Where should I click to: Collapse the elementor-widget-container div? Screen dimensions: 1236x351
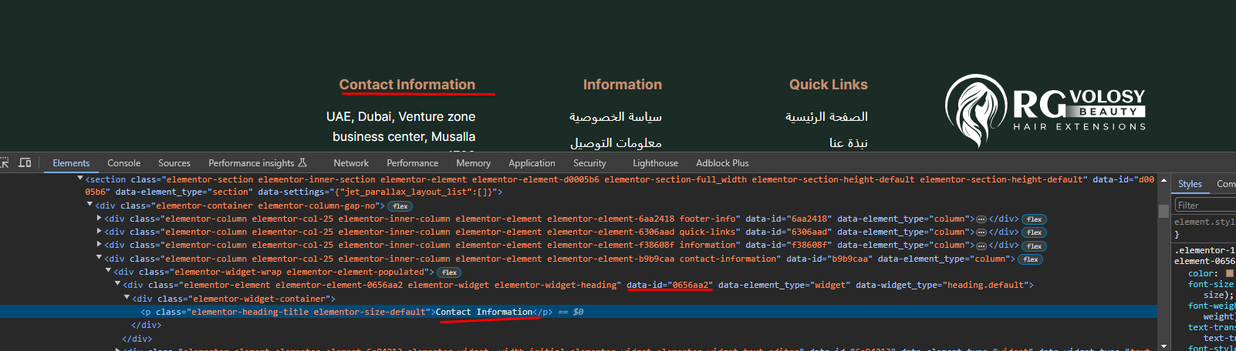[127, 298]
